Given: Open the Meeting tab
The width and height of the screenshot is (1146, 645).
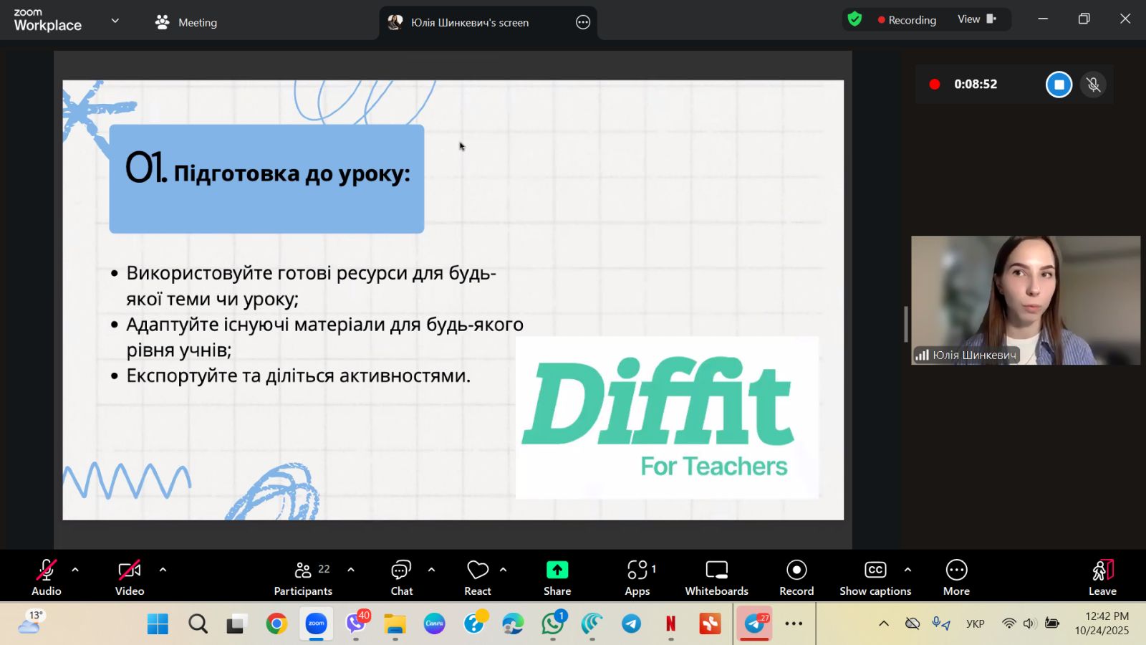Looking at the screenshot, I should (186, 22).
